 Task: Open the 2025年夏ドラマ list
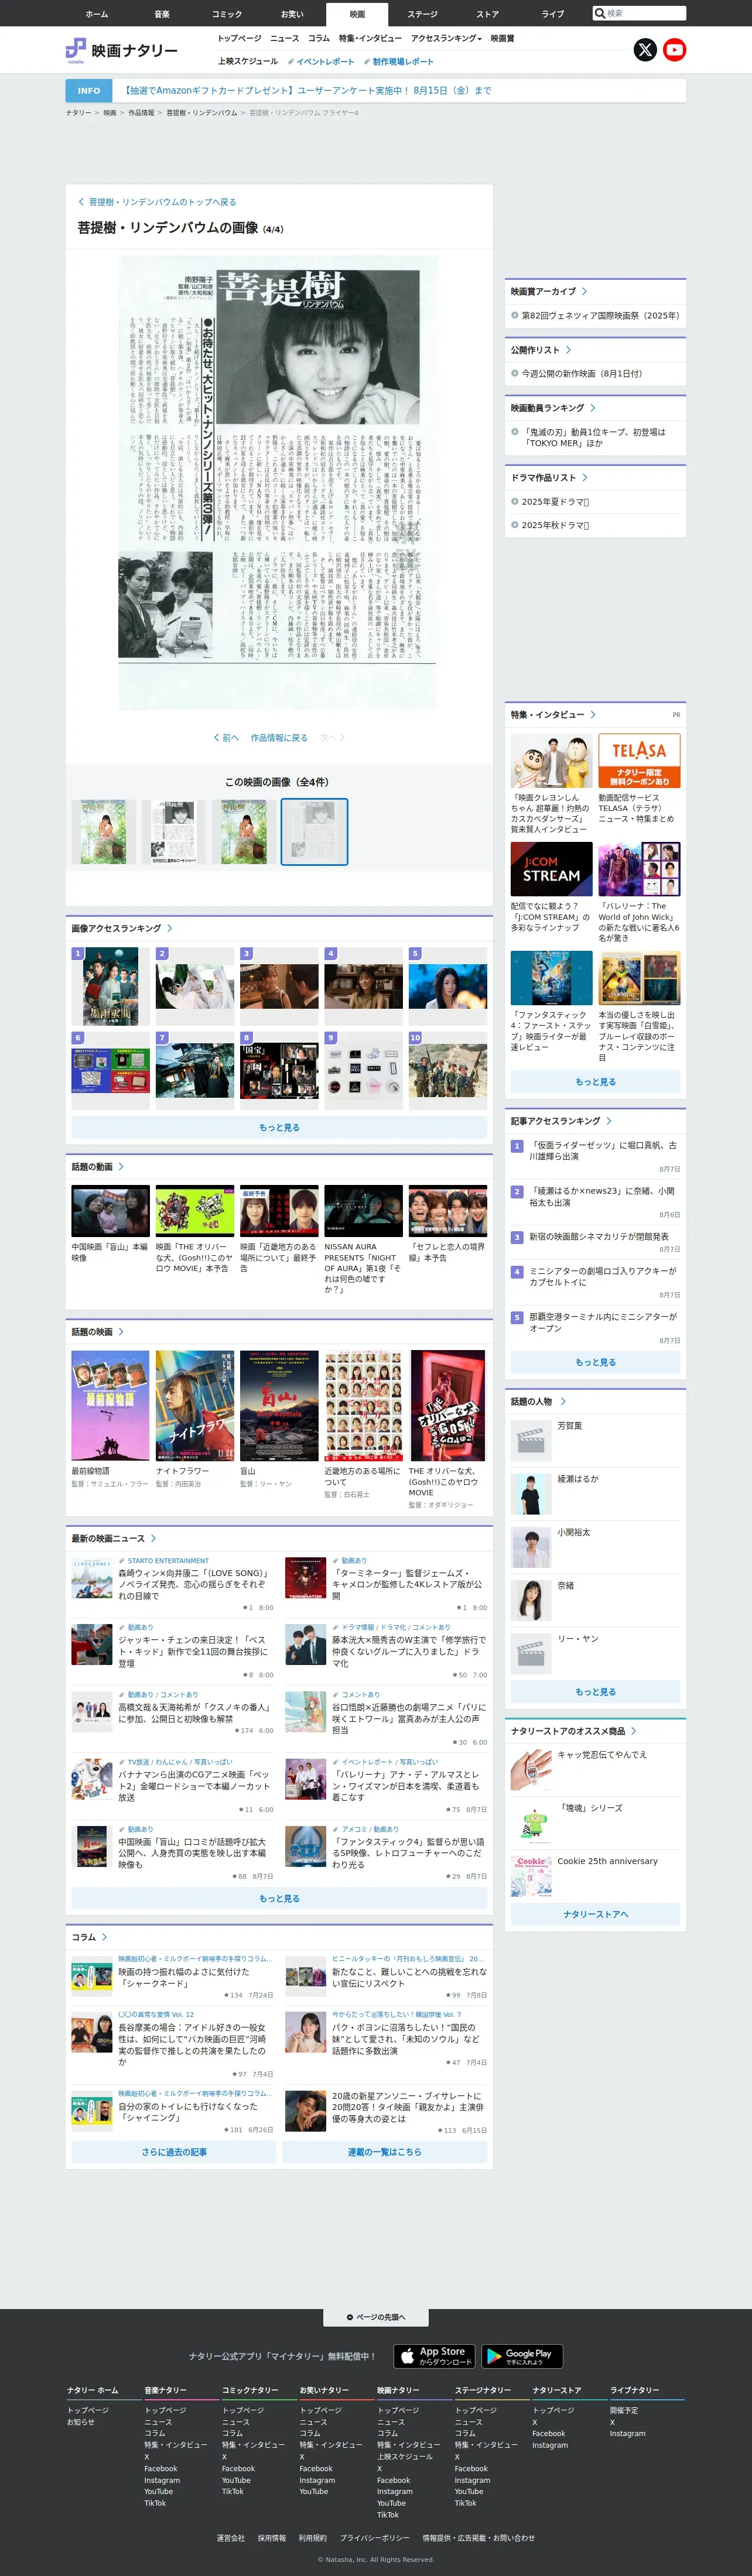click(x=555, y=502)
